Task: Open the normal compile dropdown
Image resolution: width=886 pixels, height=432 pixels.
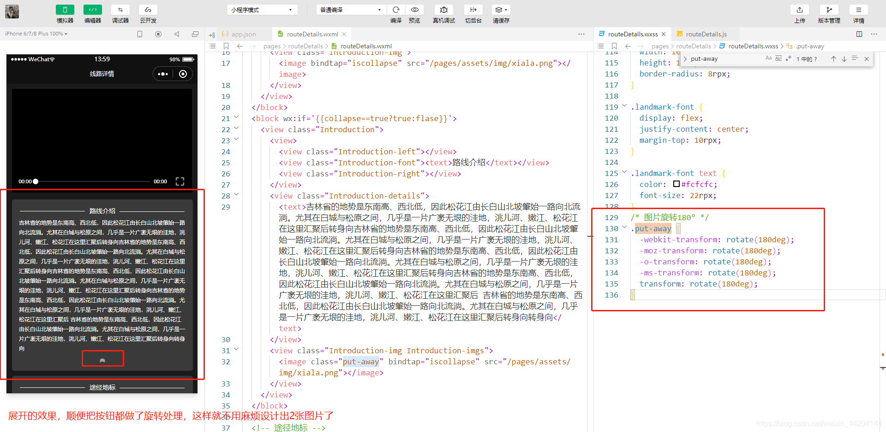Action: click(351, 10)
